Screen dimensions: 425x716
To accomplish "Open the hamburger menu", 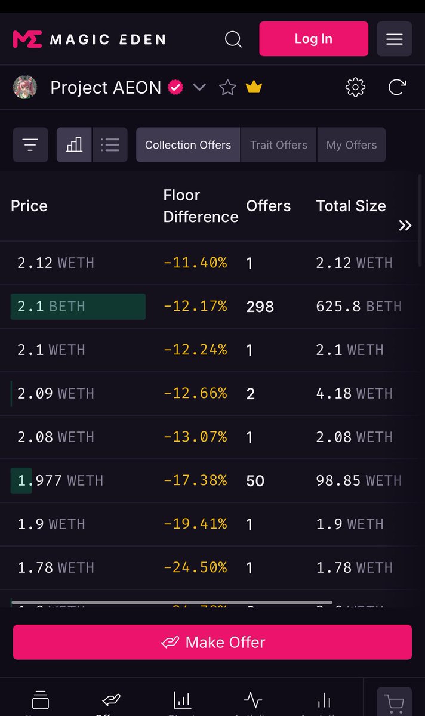I will [x=394, y=39].
